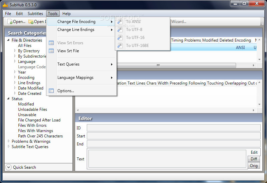The height and width of the screenshot is (183, 267).
Task: Expand the Date Modified tree node
Action: pos(15,88)
